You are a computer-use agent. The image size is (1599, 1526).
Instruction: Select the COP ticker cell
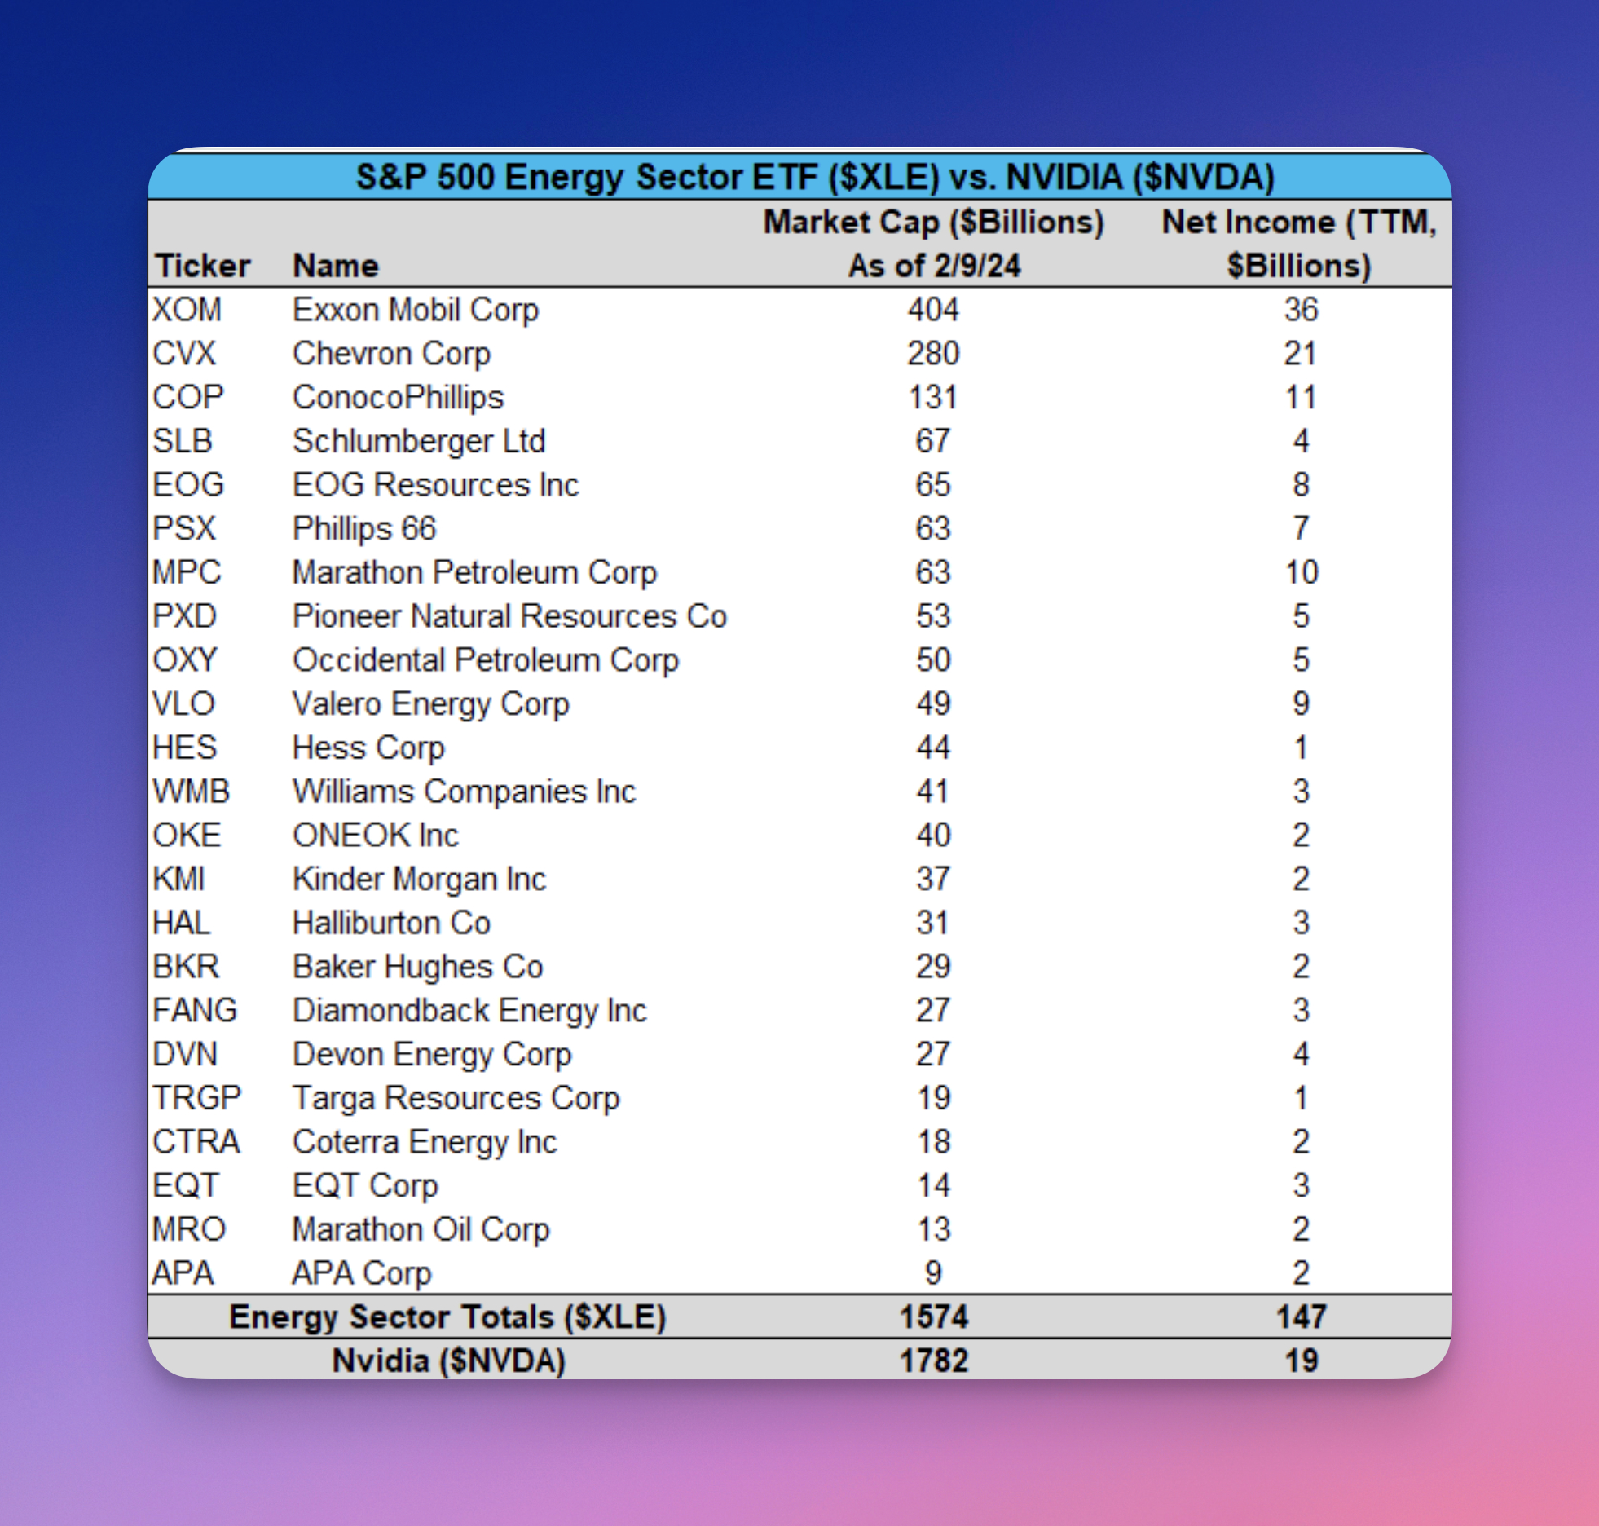187,398
